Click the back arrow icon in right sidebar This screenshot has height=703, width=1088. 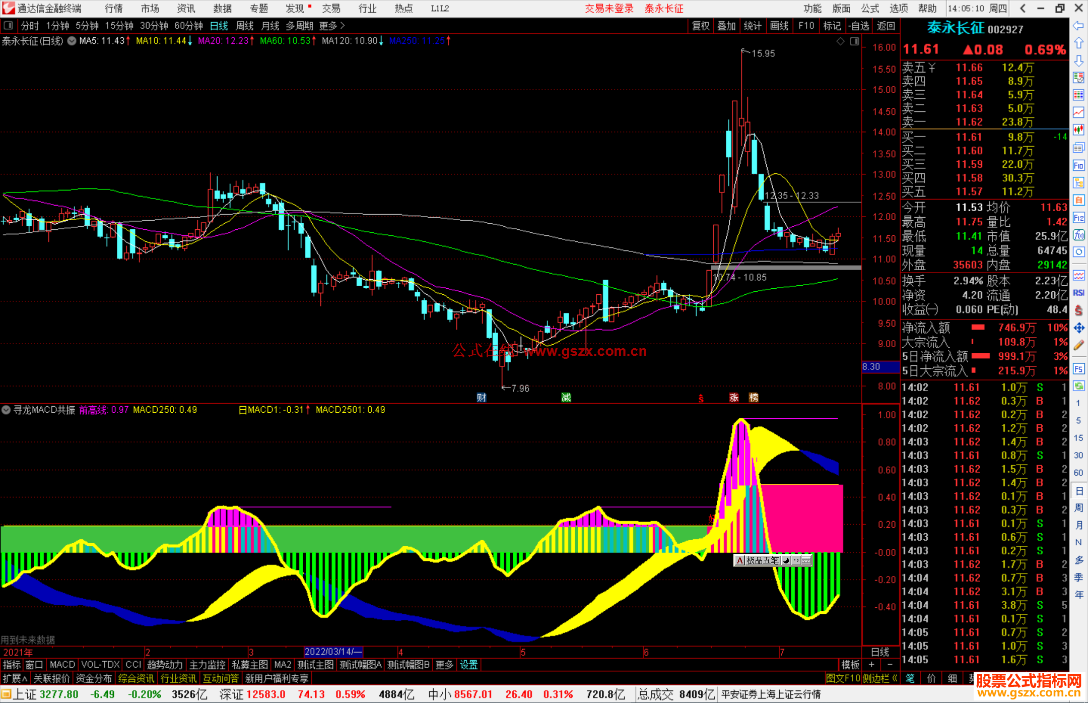pyautogui.click(x=1078, y=26)
